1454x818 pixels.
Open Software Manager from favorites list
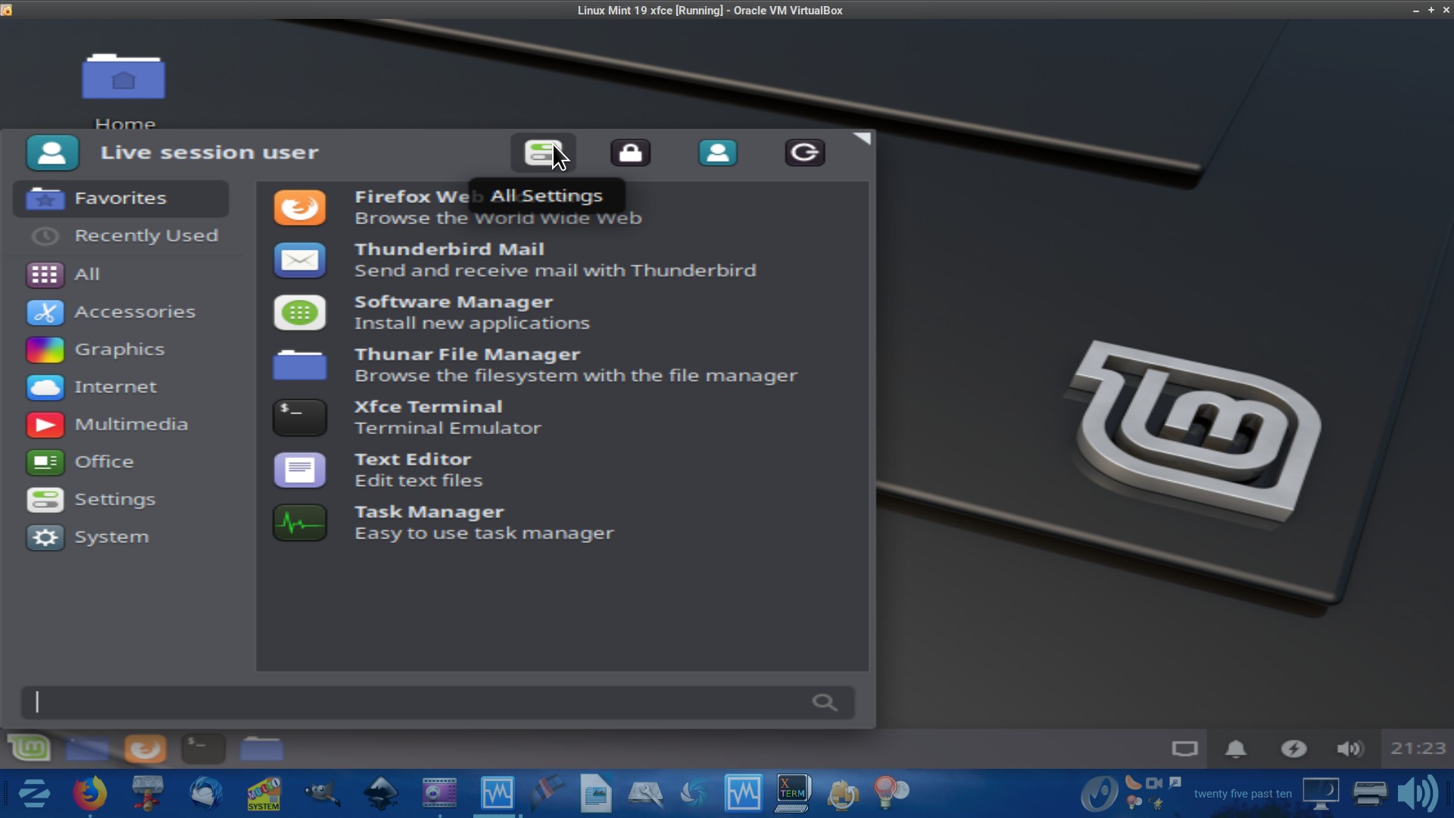[453, 312]
